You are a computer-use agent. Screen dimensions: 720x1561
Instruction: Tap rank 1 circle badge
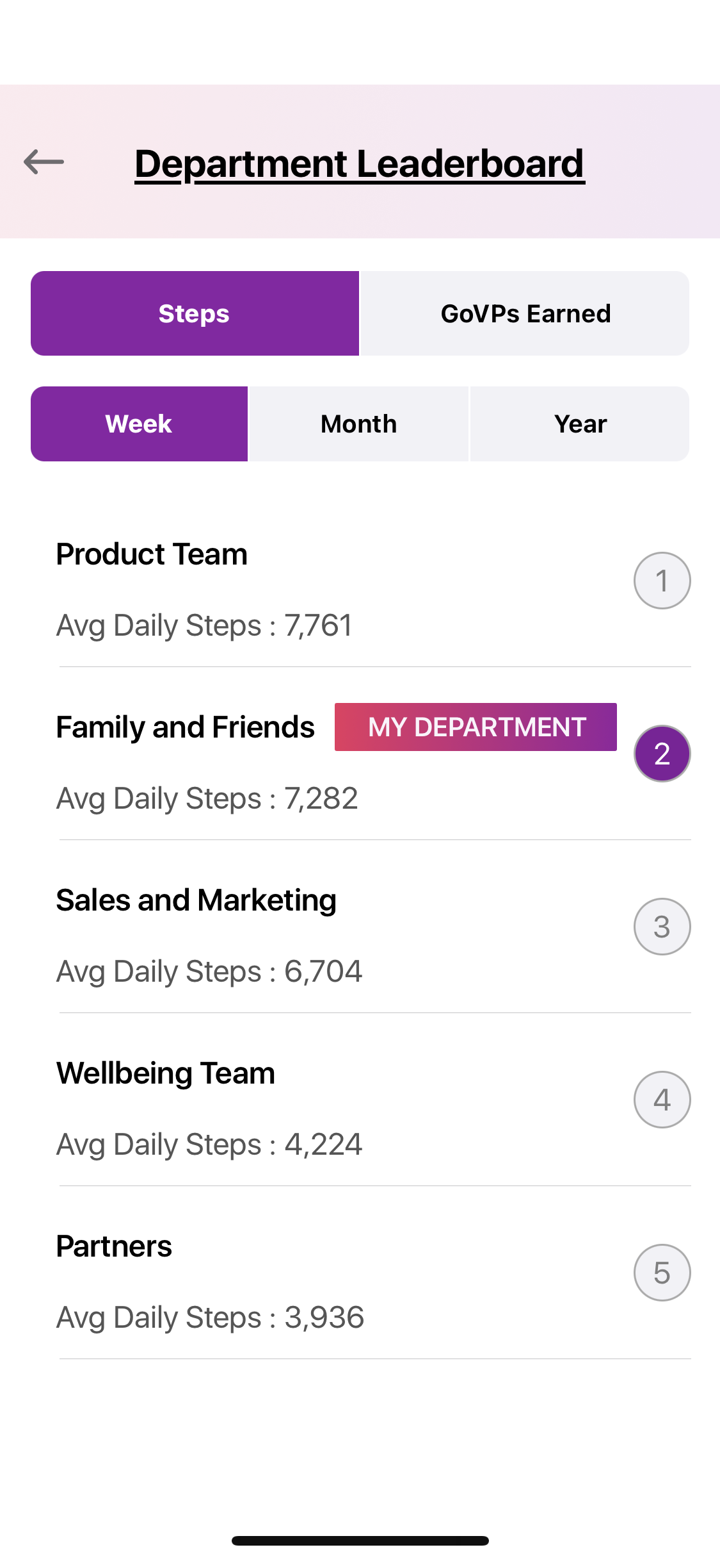coord(662,581)
